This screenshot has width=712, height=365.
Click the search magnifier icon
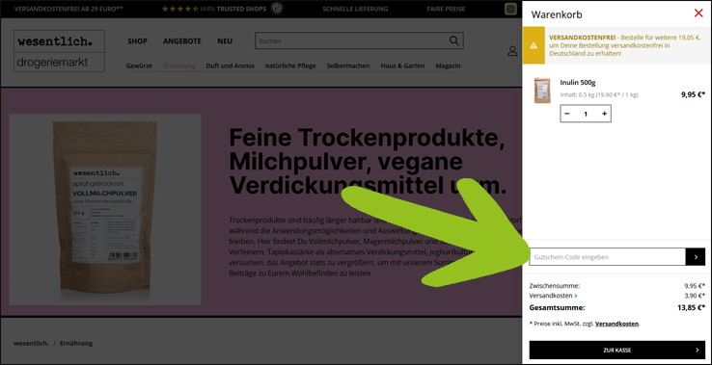[453, 40]
